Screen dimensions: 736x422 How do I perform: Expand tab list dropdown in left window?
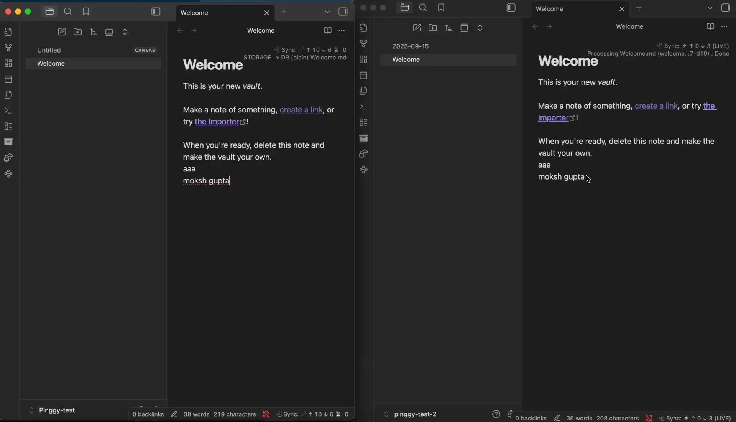click(327, 12)
